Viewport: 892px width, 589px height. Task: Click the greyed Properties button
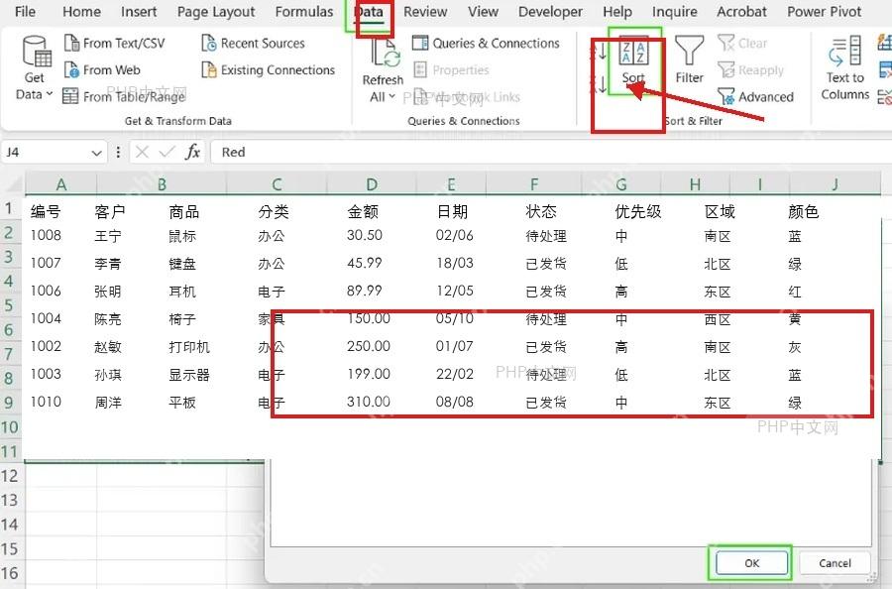click(x=452, y=70)
